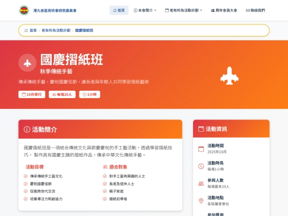Image resolution: width=288 pixels, height=216 pixels.
Task: Select the 活動簡介 heading text
Action: (44, 130)
